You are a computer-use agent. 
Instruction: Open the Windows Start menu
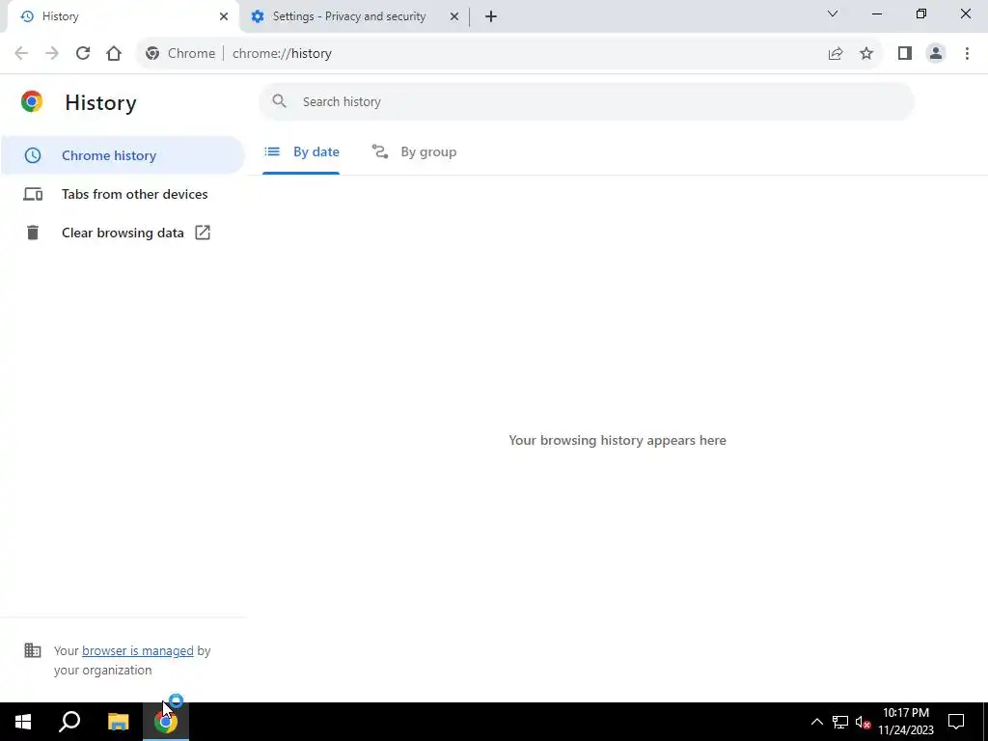[23, 722]
